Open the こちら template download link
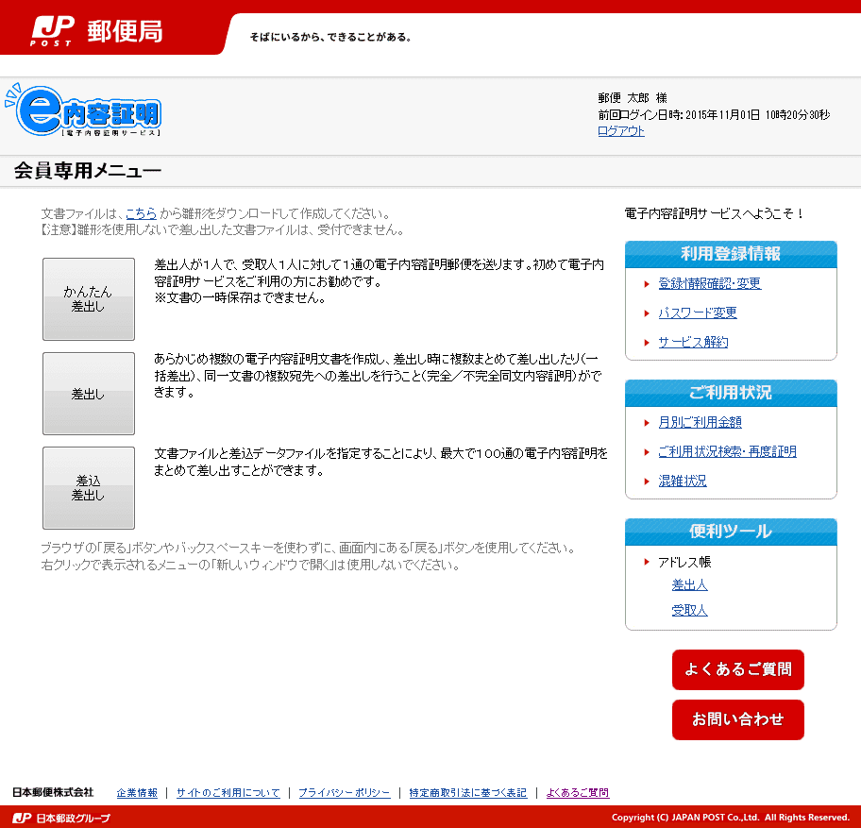The image size is (861, 828). [141, 214]
